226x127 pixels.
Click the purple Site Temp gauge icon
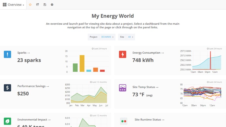tap(123, 88)
